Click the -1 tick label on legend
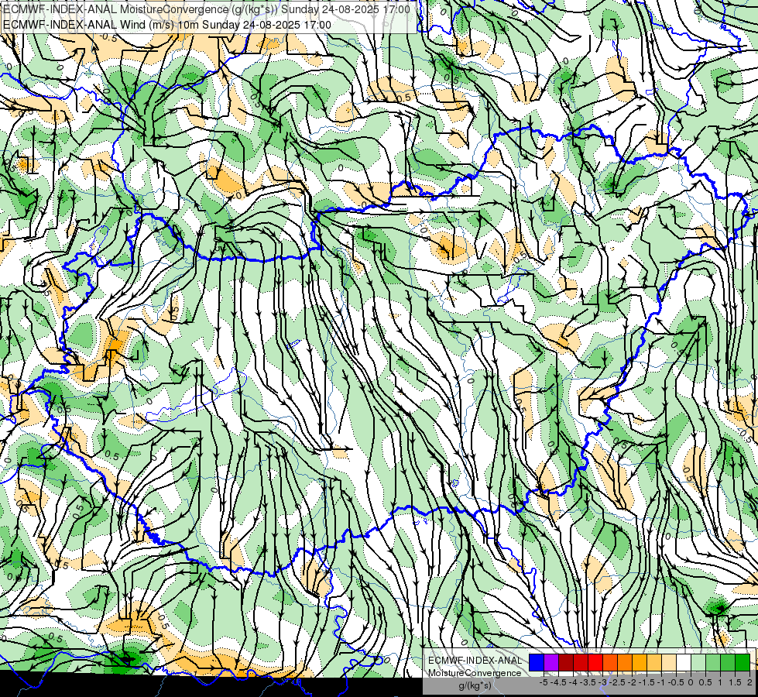Viewport: 758px width, 697px height. 661,682
